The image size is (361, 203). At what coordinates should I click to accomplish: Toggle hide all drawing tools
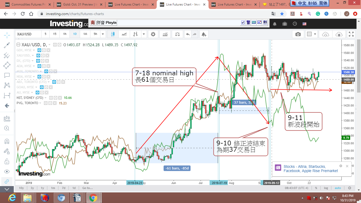pyautogui.click(x=7, y=172)
